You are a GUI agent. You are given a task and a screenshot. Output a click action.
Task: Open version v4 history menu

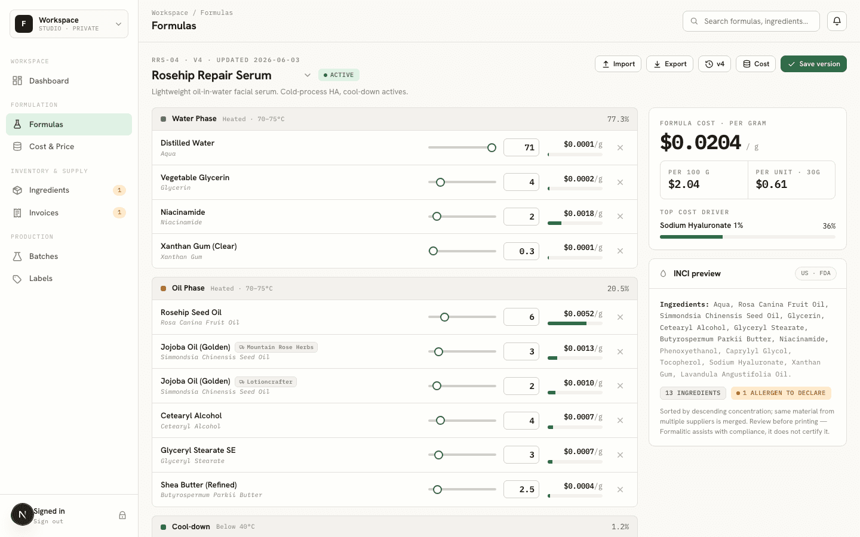(714, 64)
